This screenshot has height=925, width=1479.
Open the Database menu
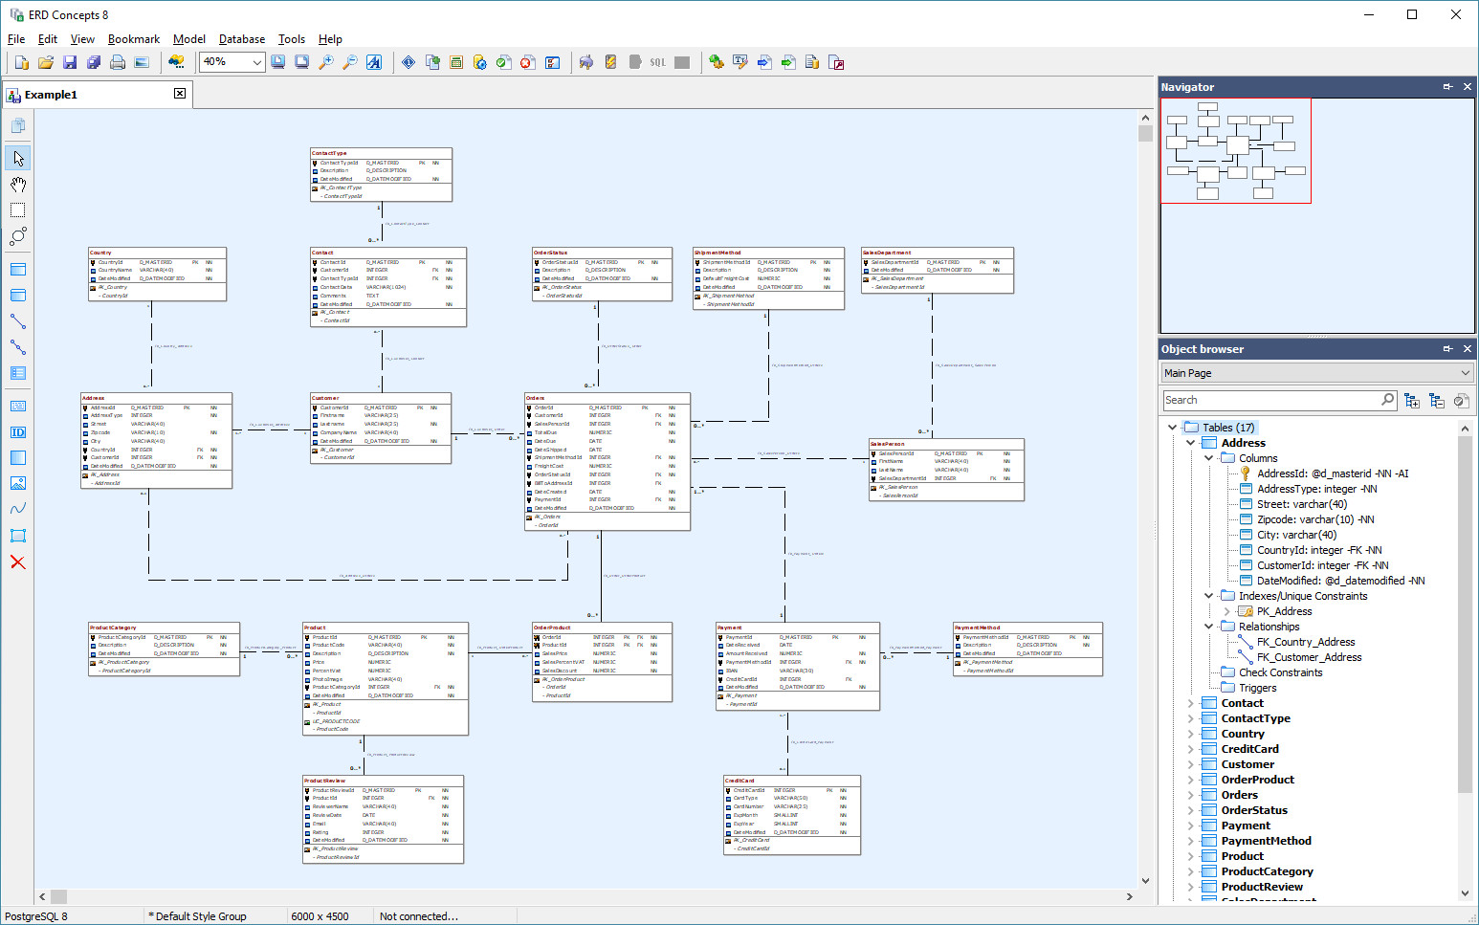pos(241,39)
